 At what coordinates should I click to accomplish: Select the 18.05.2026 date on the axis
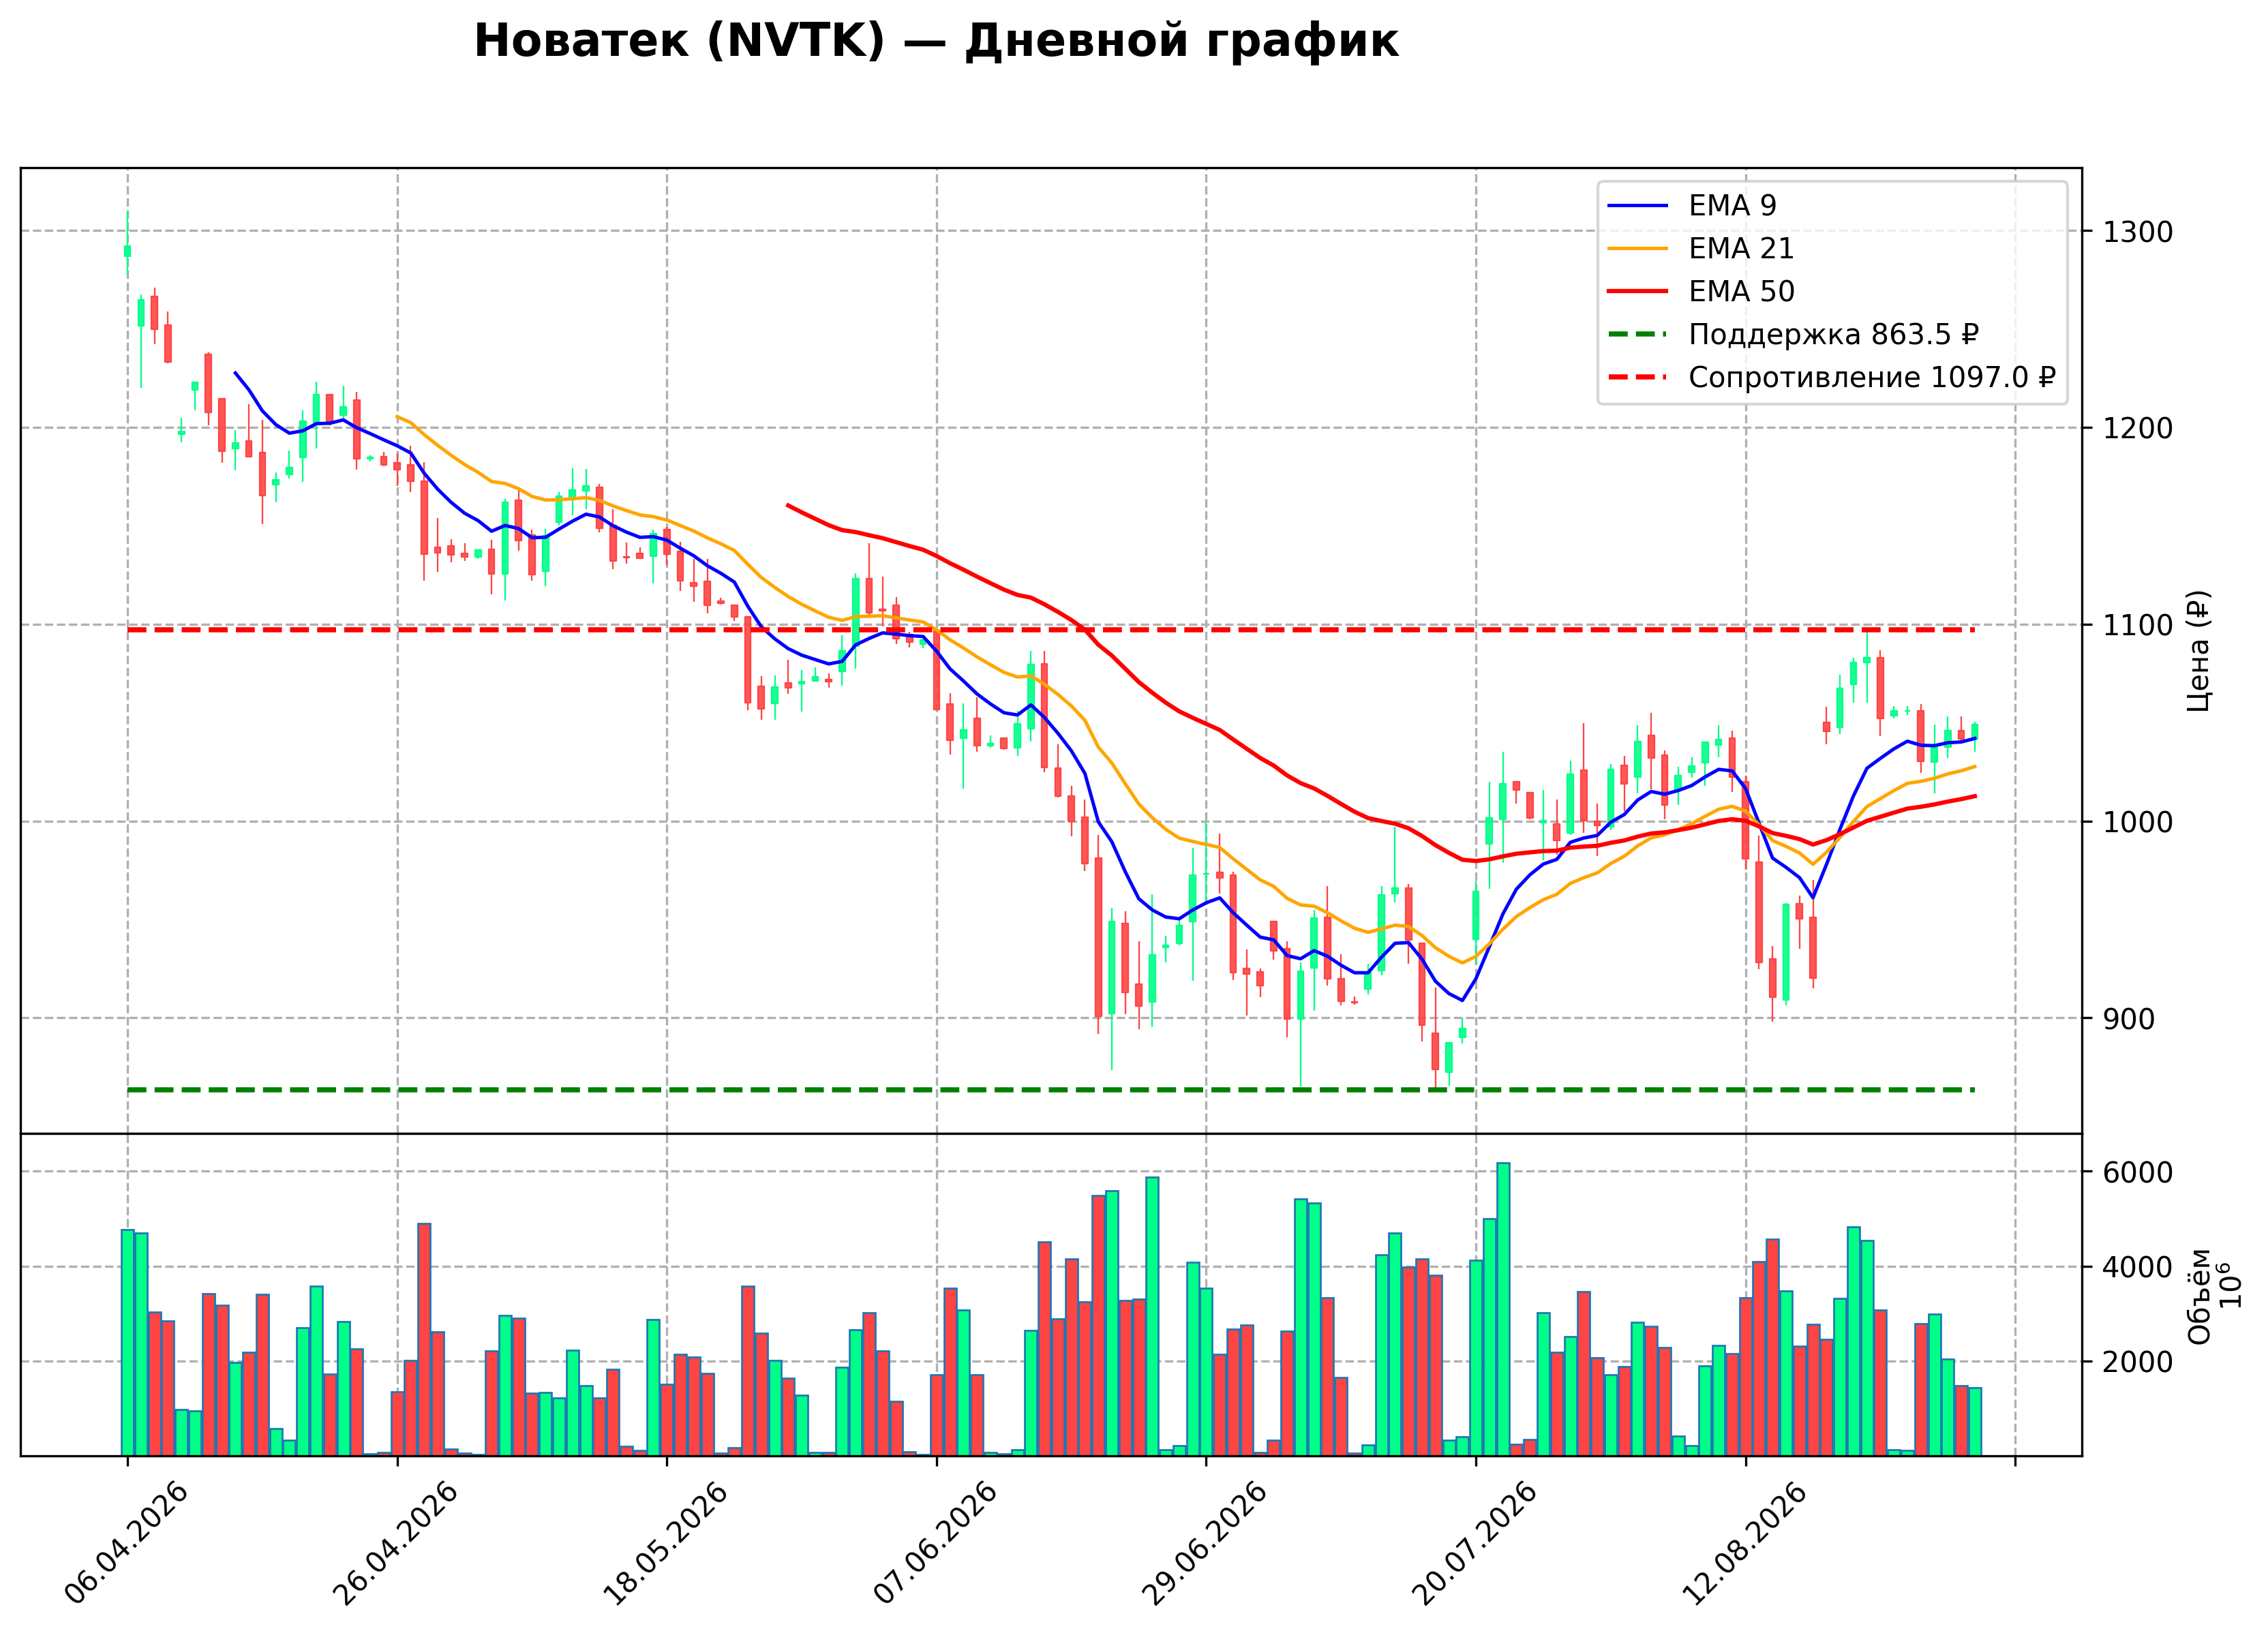click(x=666, y=1544)
